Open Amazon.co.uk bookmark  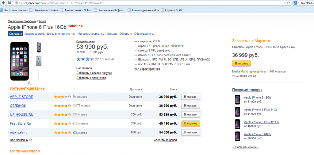click(76, 10)
